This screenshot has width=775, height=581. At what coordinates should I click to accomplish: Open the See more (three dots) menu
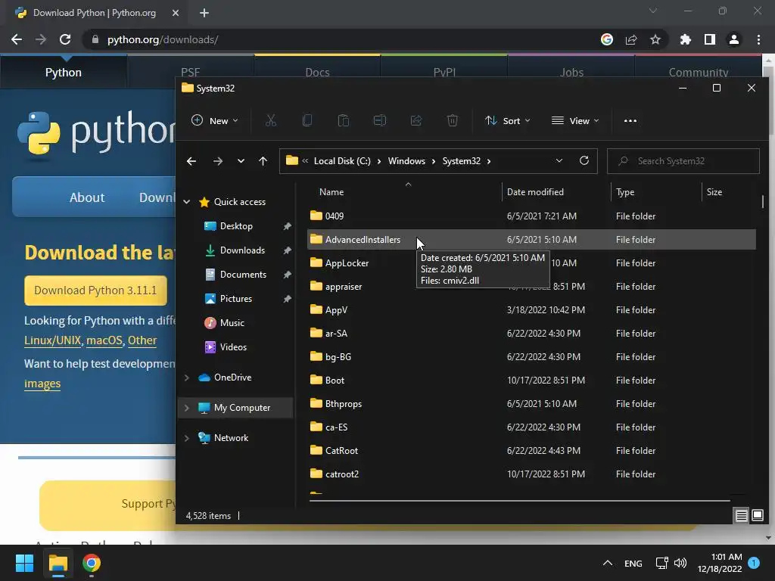click(x=630, y=120)
